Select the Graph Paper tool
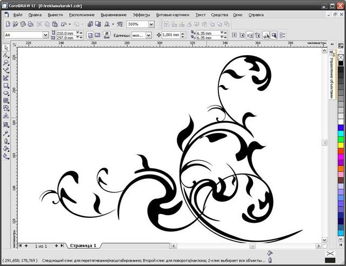346x266 pixels. 6,101
